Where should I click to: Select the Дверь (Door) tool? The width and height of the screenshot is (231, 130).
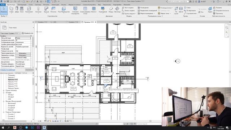tap(17, 10)
